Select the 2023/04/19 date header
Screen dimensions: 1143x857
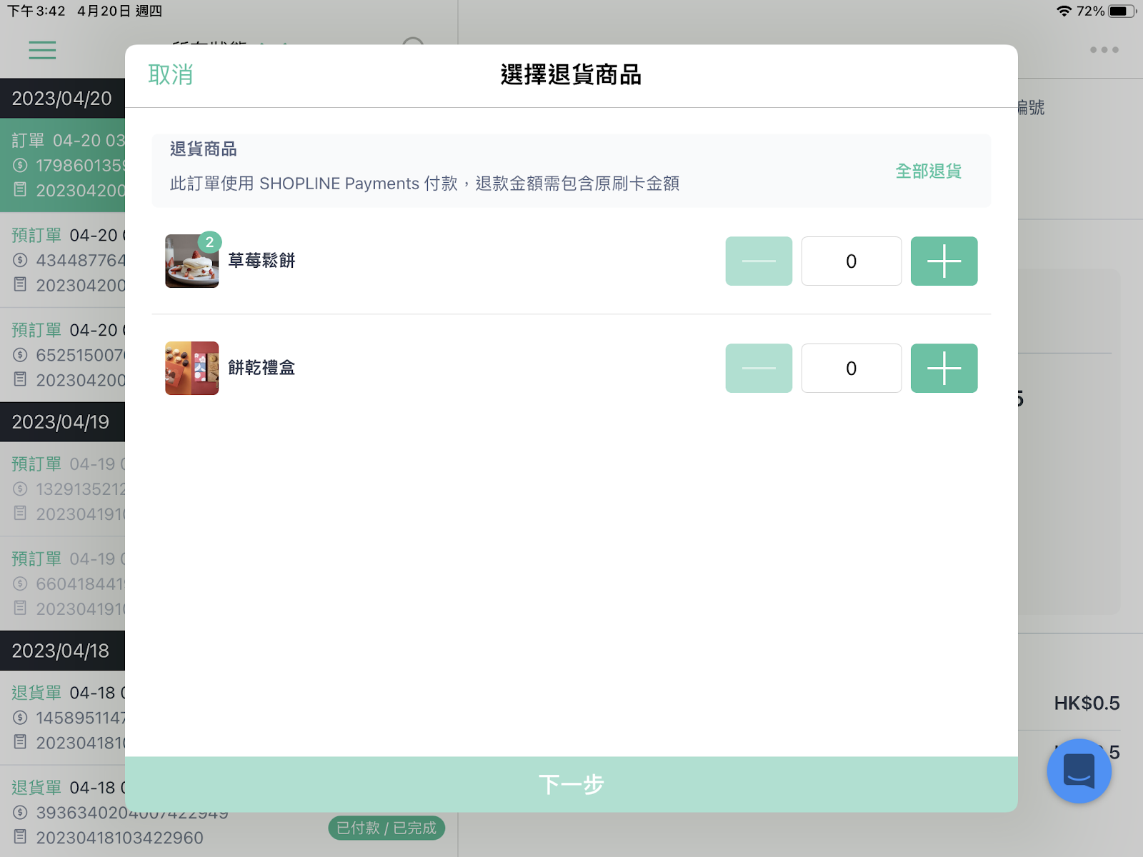click(63, 422)
